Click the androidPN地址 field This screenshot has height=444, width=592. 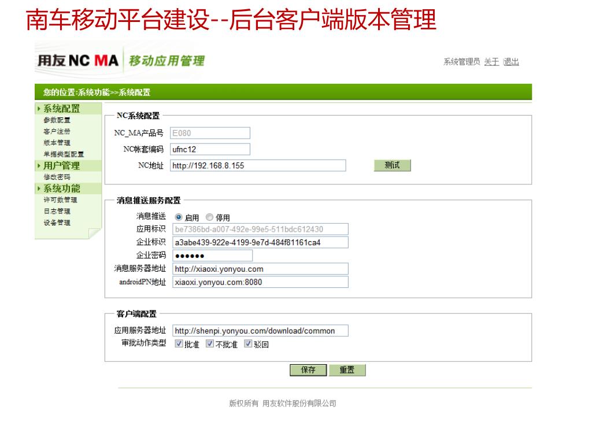[261, 282]
